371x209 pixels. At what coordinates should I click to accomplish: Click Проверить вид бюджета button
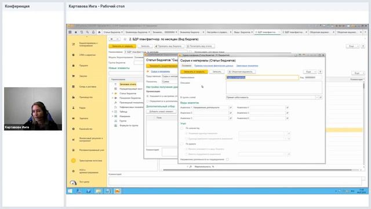click(x=169, y=46)
